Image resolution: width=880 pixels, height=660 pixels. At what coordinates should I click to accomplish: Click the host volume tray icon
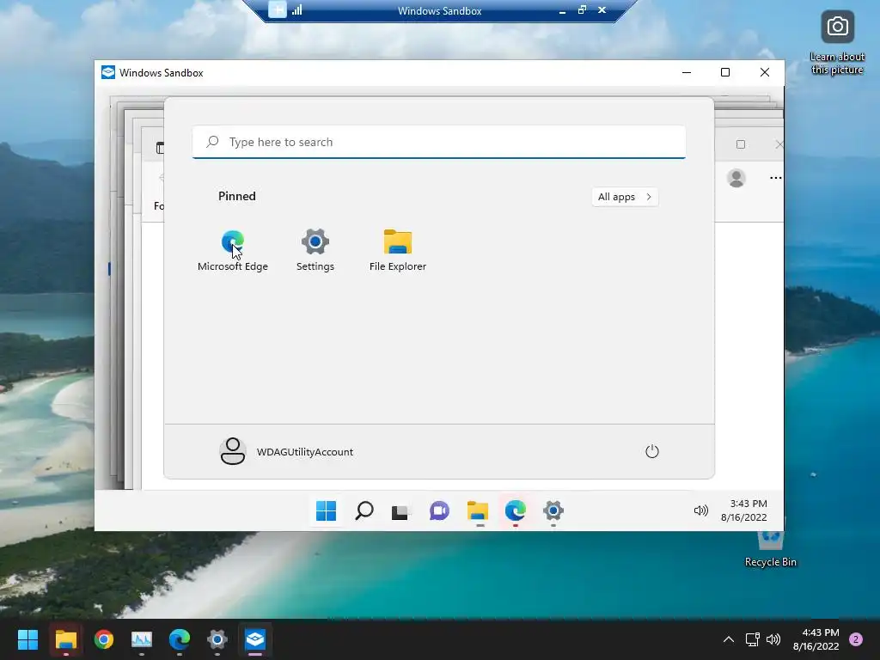click(x=773, y=639)
